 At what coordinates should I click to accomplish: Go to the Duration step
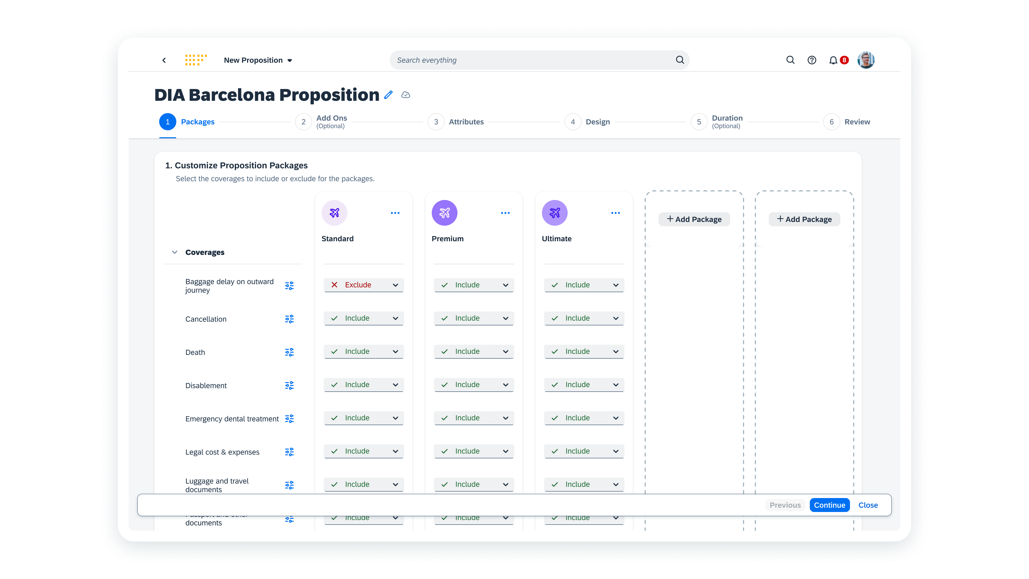click(717, 122)
